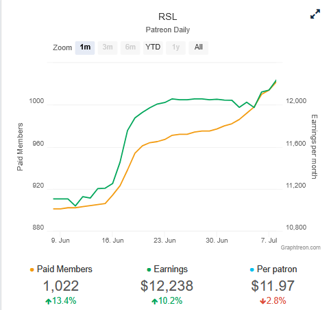
Task: Select the YTD zoom range
Action: (153, 47)
